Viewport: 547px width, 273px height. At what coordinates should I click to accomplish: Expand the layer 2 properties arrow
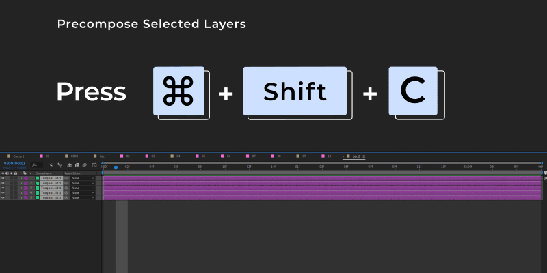click(x=21, y=183)
